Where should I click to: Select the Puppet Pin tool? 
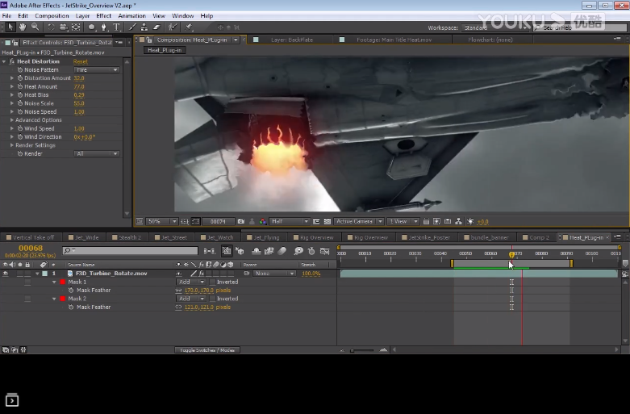[x=189, y=27]
